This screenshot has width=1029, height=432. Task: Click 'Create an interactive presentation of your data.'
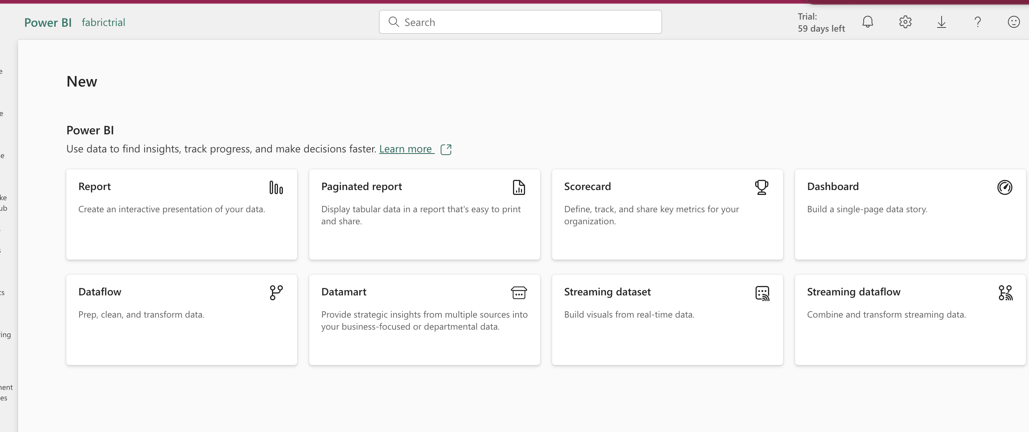[x=171, y=209]
